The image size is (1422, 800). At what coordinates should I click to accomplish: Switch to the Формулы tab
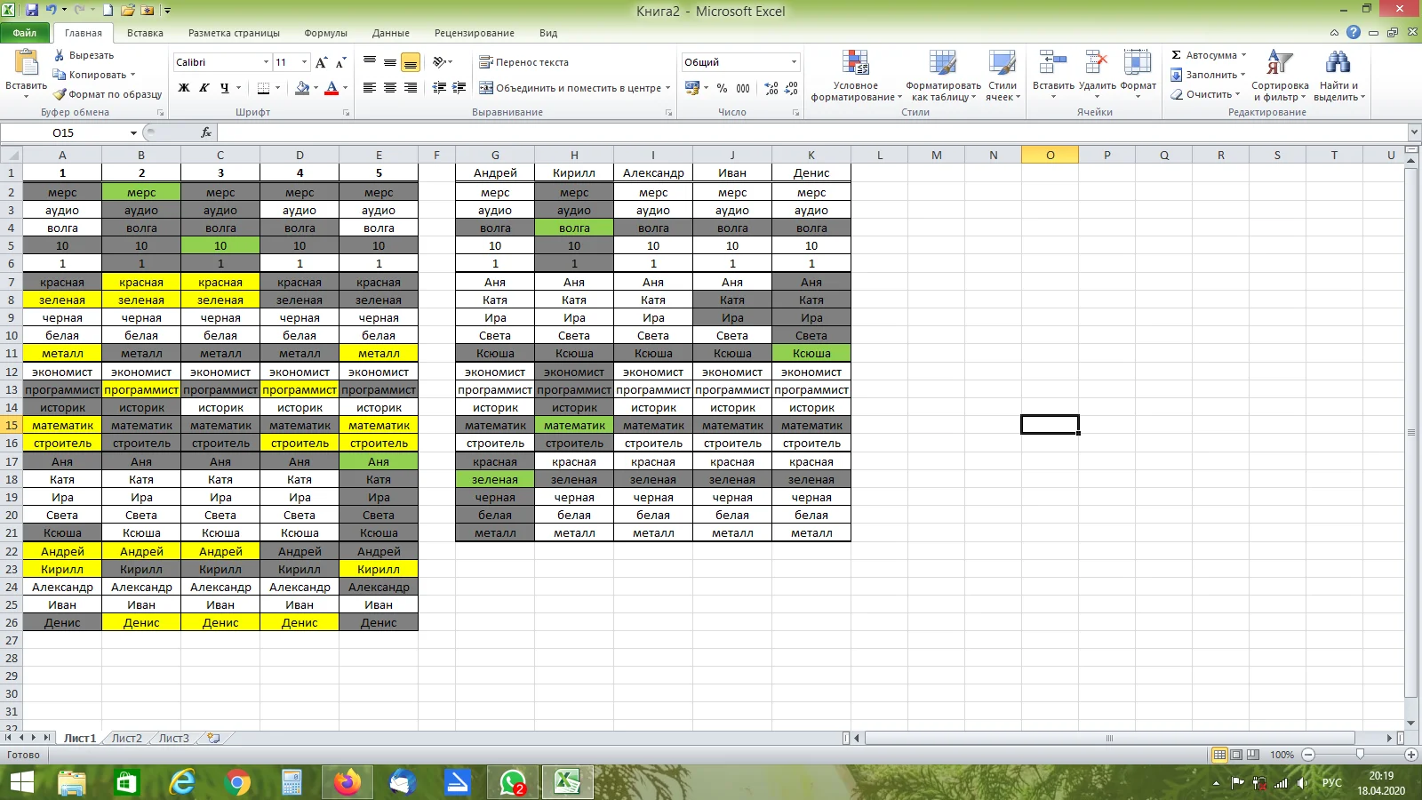click(325, 33)
